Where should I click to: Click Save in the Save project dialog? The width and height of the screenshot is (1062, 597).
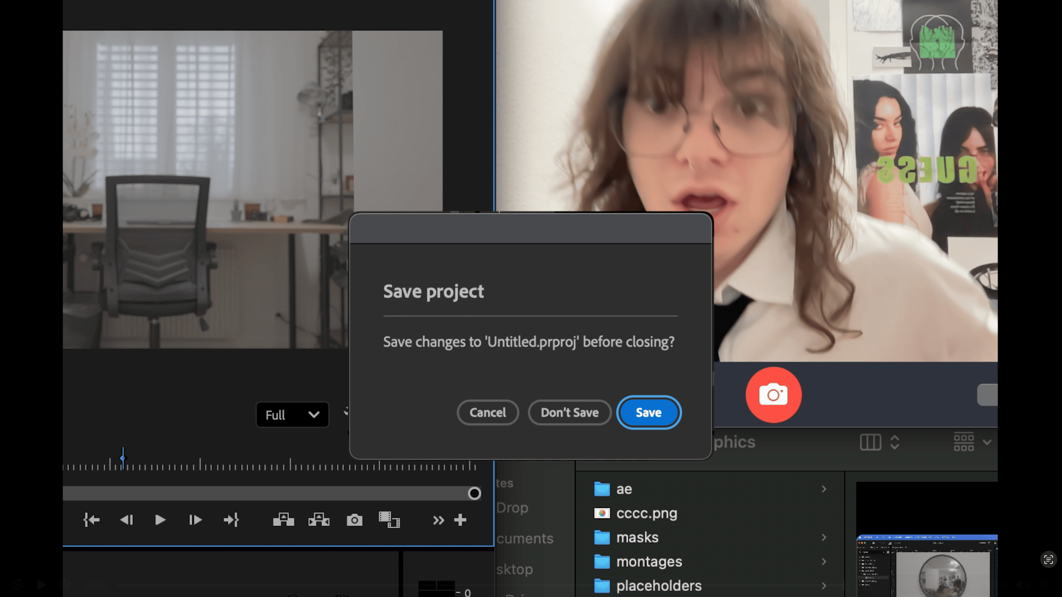pos(648,412)
